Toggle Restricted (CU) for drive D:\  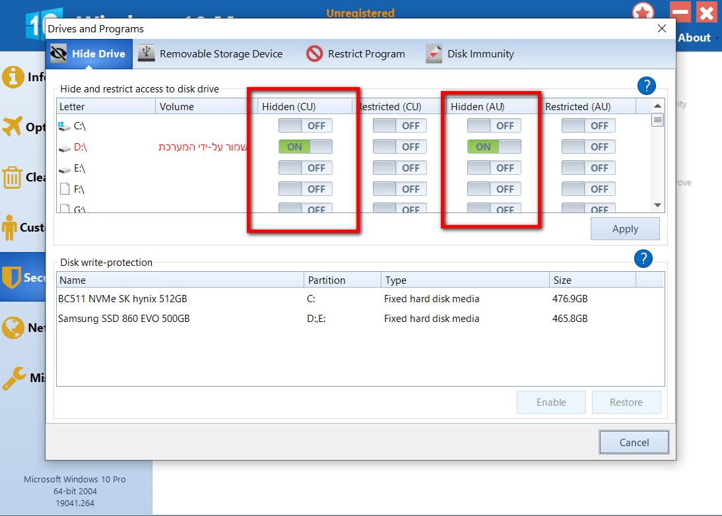[400, 147]
